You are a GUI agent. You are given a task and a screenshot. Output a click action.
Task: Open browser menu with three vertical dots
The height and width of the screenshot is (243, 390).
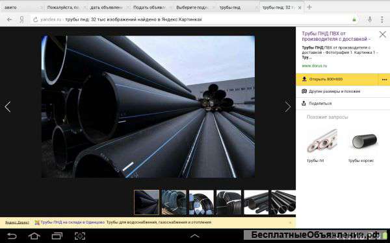(x=382, y=19)
